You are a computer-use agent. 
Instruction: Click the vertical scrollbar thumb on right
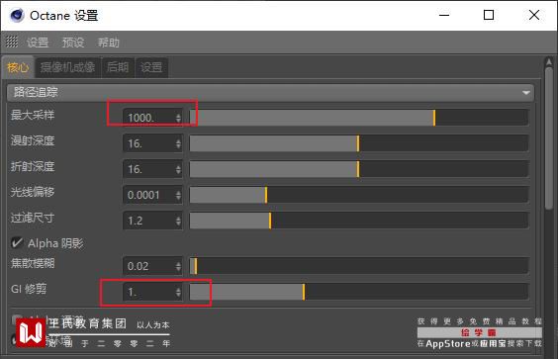549,138
